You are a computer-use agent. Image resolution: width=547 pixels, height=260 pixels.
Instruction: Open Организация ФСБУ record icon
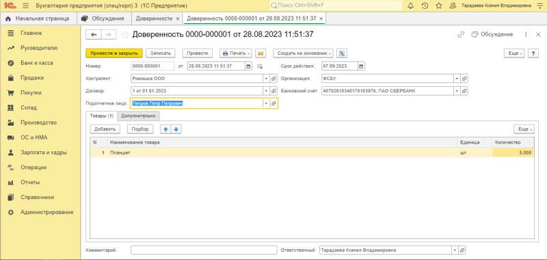[464, 79]
